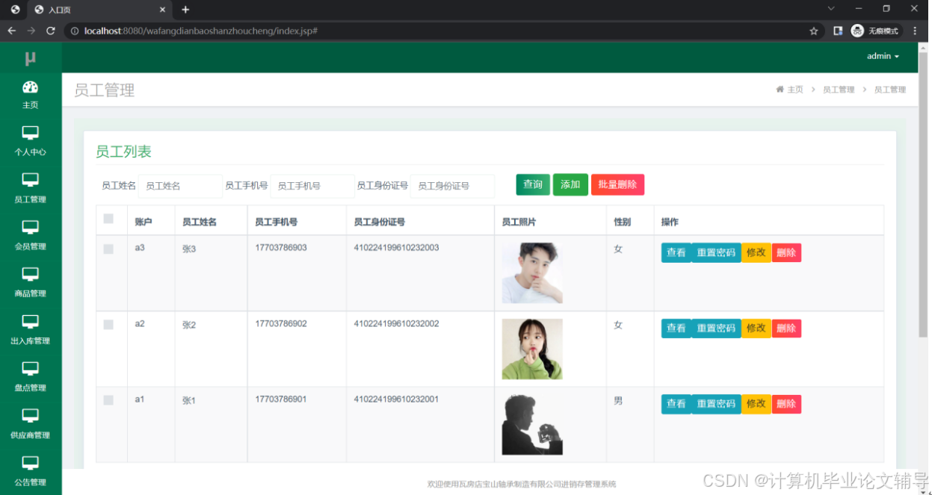Click 删除 for employee 张2

click(x=786, y=328)
